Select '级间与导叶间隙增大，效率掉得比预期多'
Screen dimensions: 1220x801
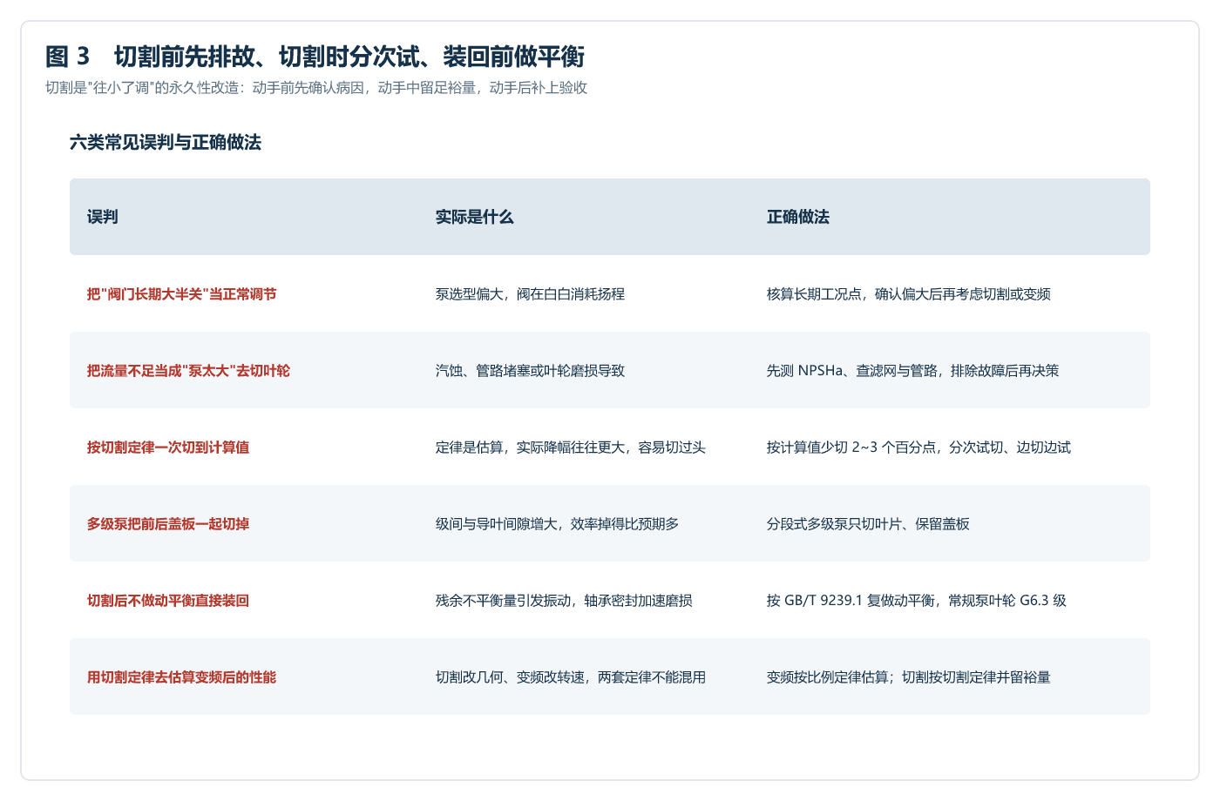pyautogui.click(x=557, y=524)
